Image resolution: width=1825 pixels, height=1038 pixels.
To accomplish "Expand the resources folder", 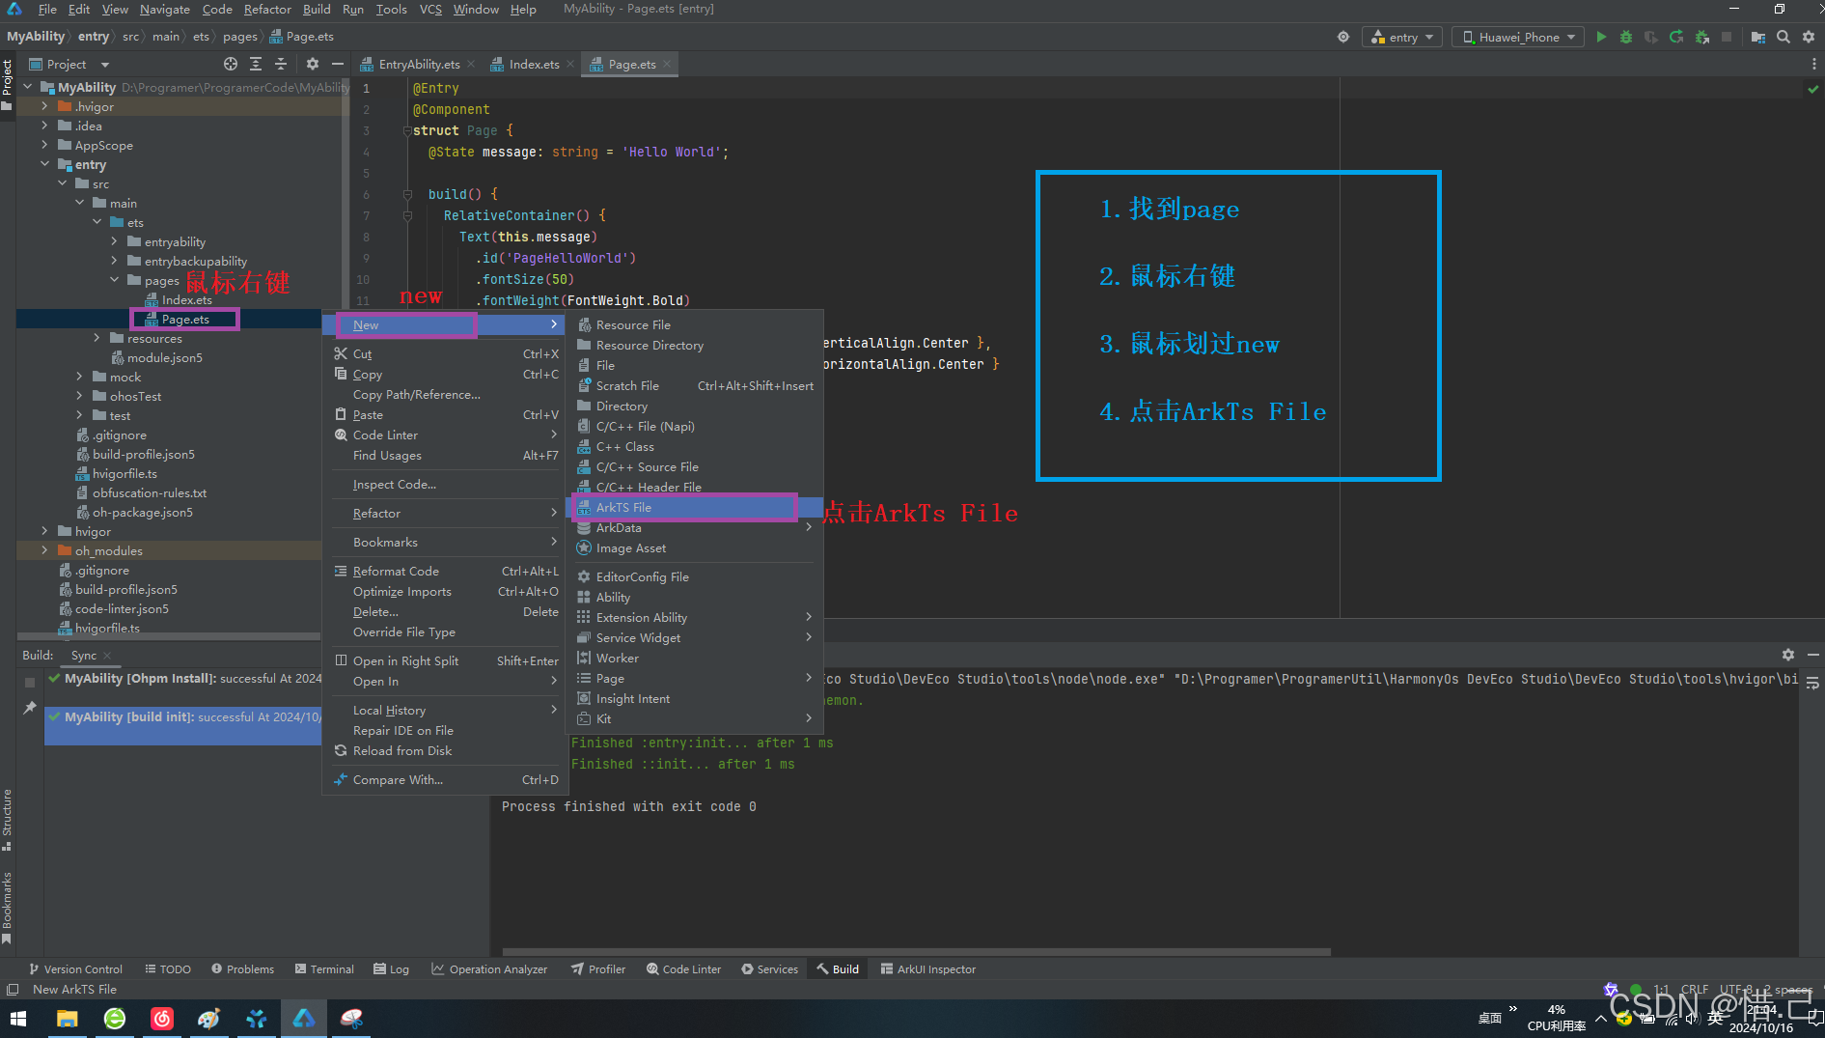I will click(97, 338).
